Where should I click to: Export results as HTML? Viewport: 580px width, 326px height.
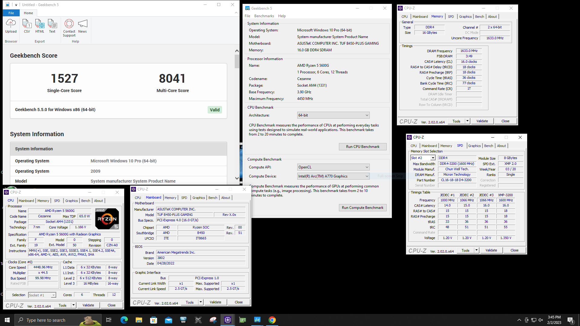tap(40, 26)
